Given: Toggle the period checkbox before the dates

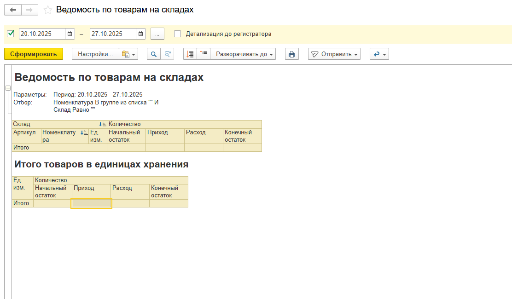Looking at the screenshot, I should (11, 34).
